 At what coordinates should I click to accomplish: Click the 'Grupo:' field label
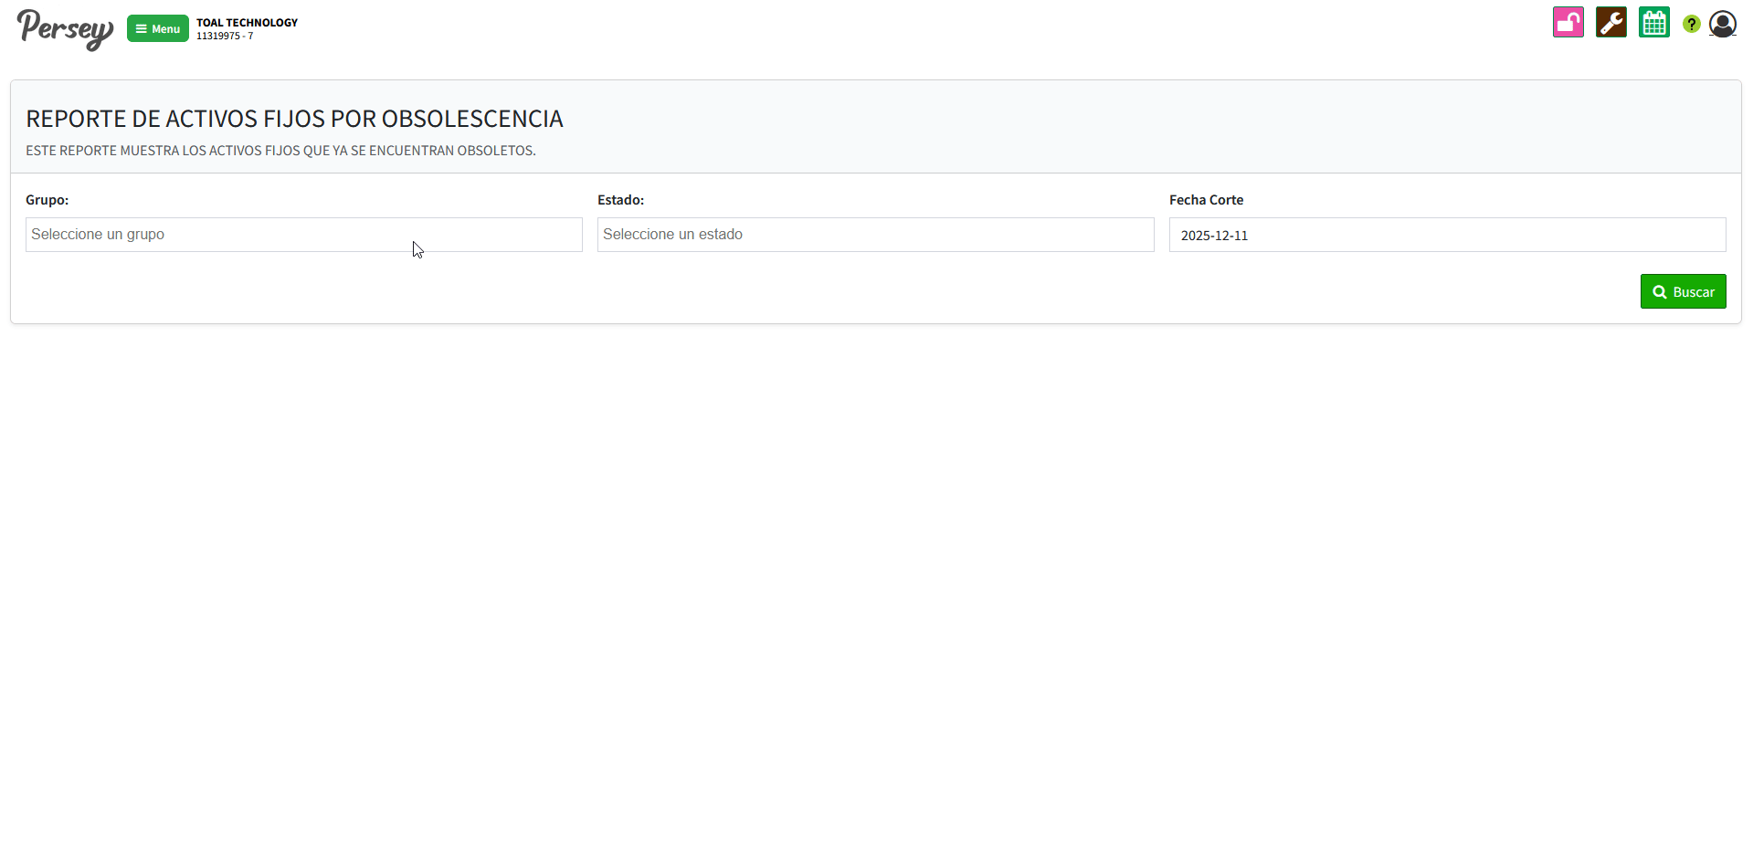click(48, 200)
